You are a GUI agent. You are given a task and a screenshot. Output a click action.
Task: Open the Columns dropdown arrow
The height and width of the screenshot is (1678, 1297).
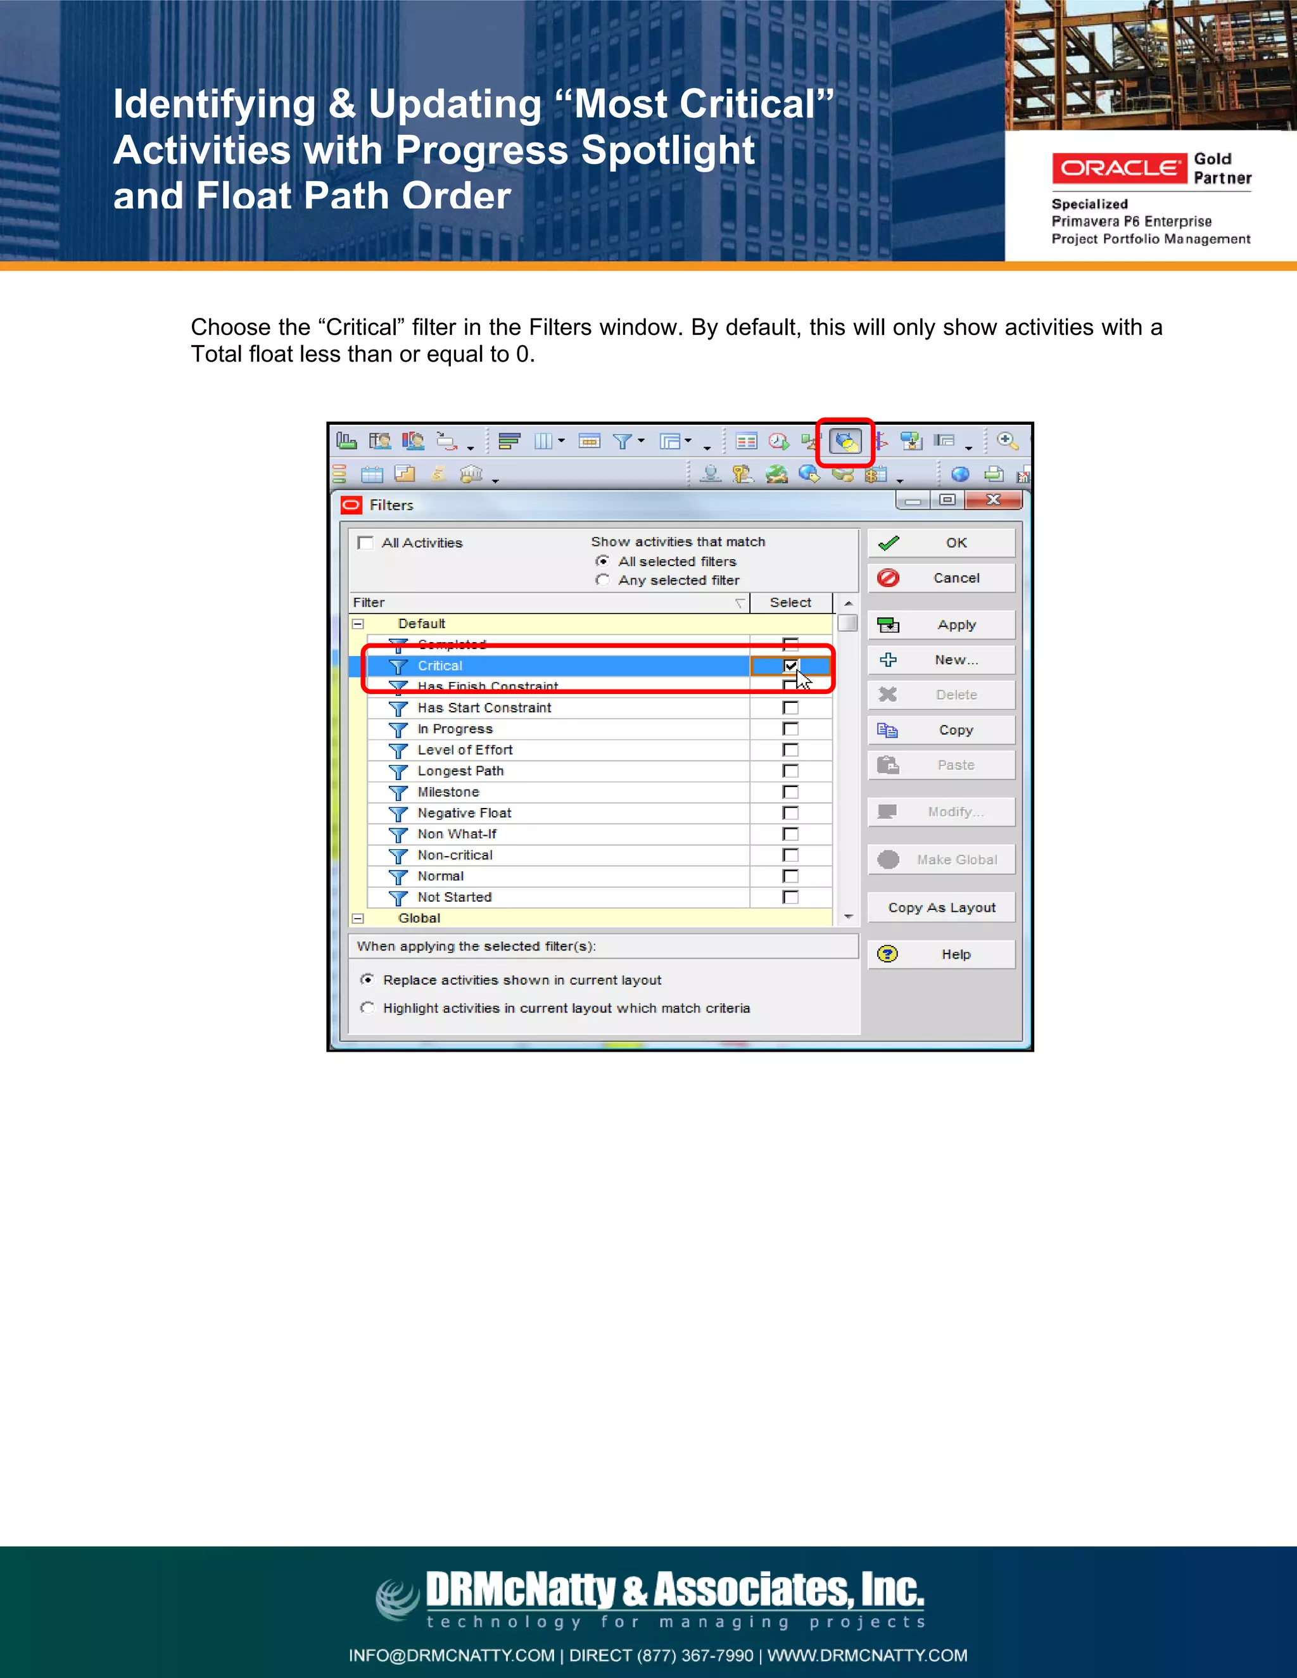click(x=562, y=441)
